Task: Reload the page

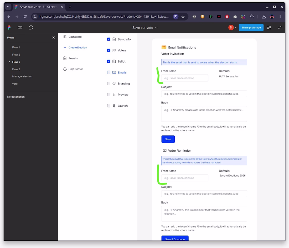Action: coord(25,17)
